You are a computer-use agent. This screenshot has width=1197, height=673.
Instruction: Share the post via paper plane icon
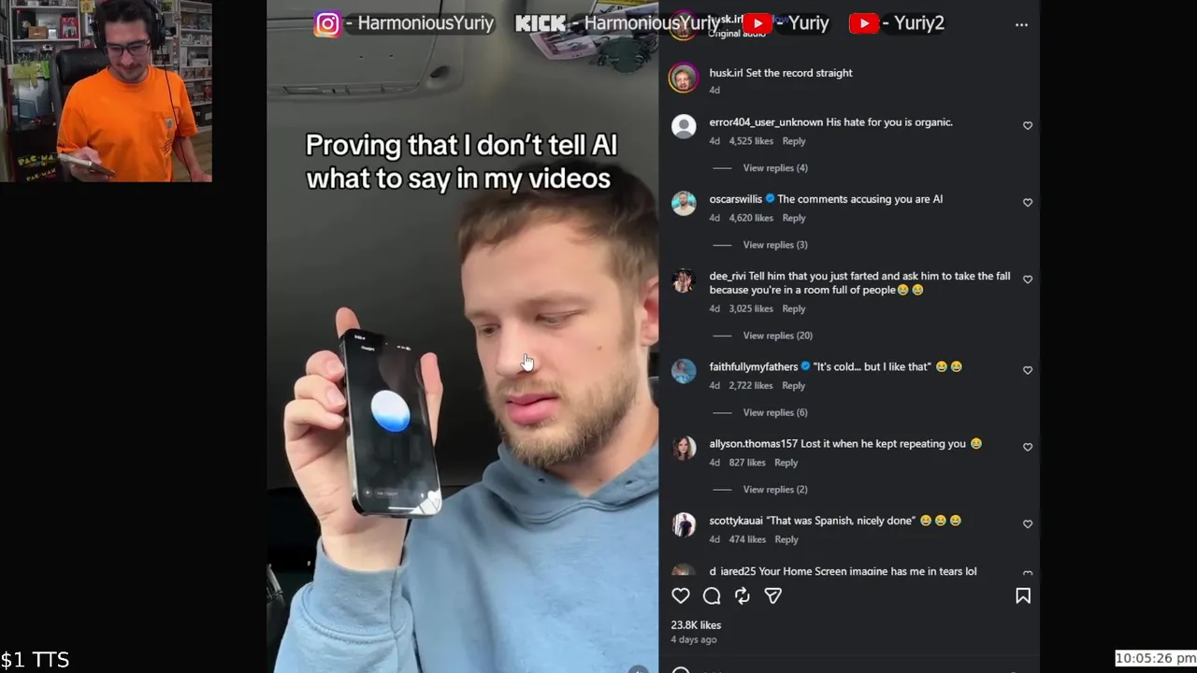pyautogui.click(x=773, y=595)
